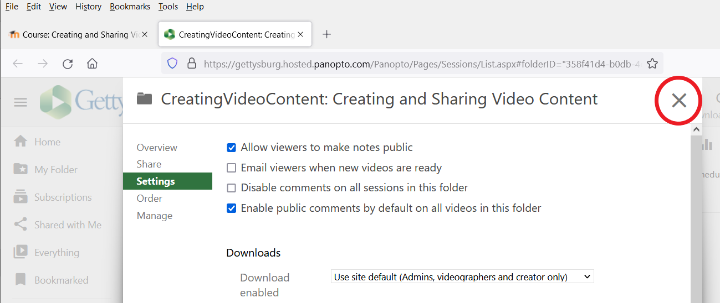Open the History menu

point(88,7)
